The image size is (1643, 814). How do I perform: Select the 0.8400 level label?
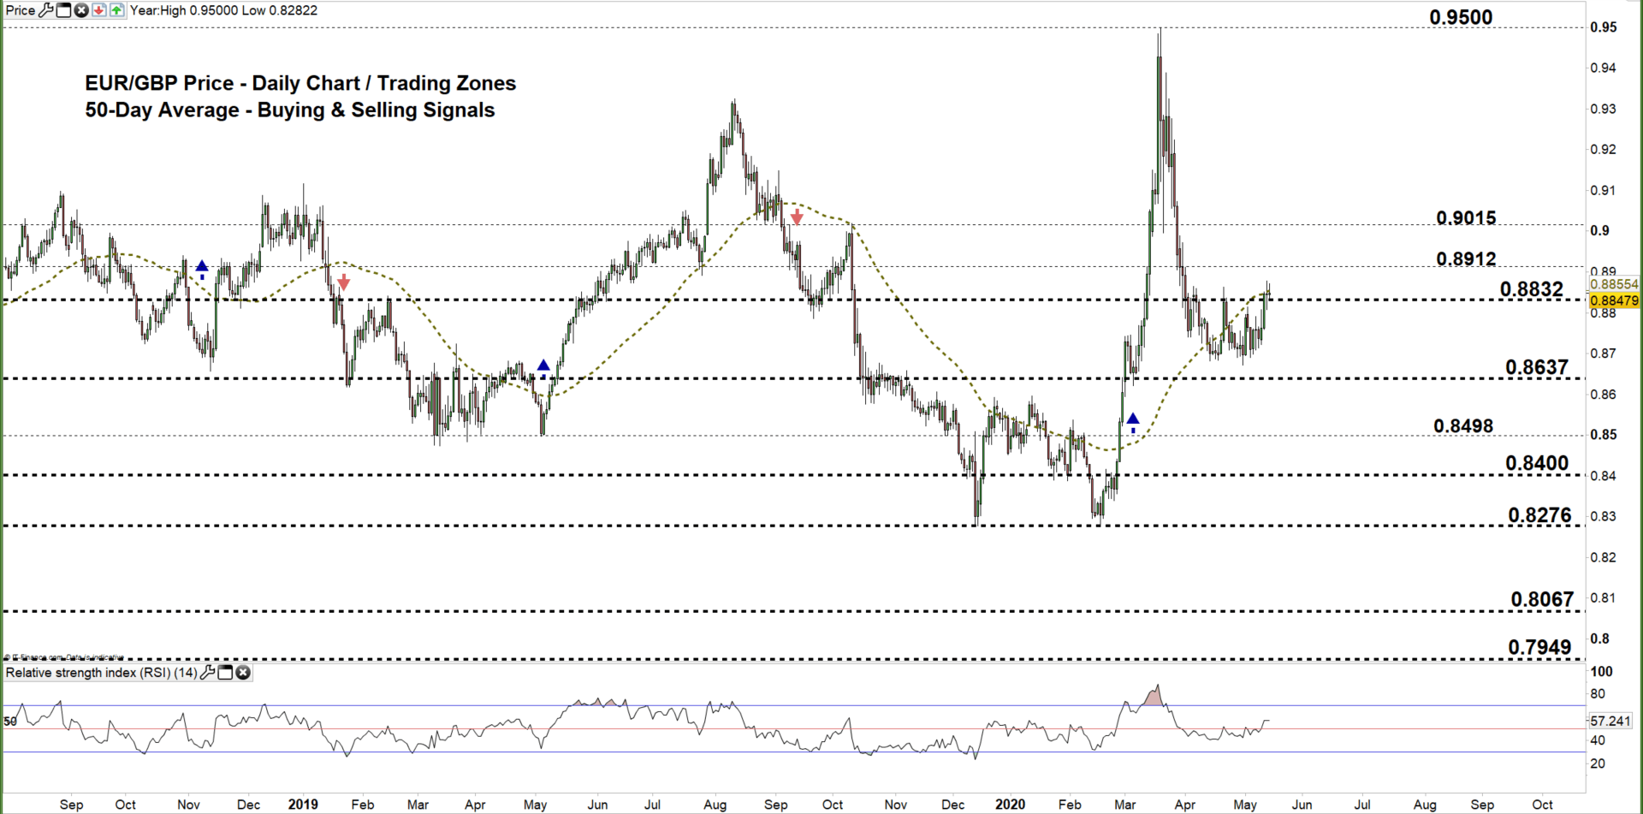click(x=1537, y=463)
